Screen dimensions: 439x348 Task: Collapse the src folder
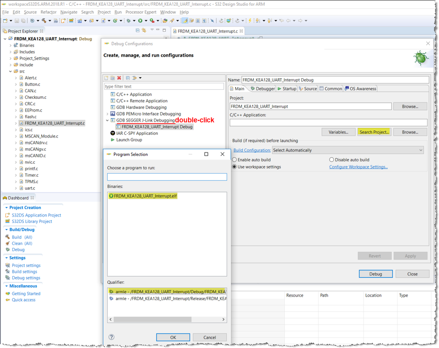click(x=11, y=71)
